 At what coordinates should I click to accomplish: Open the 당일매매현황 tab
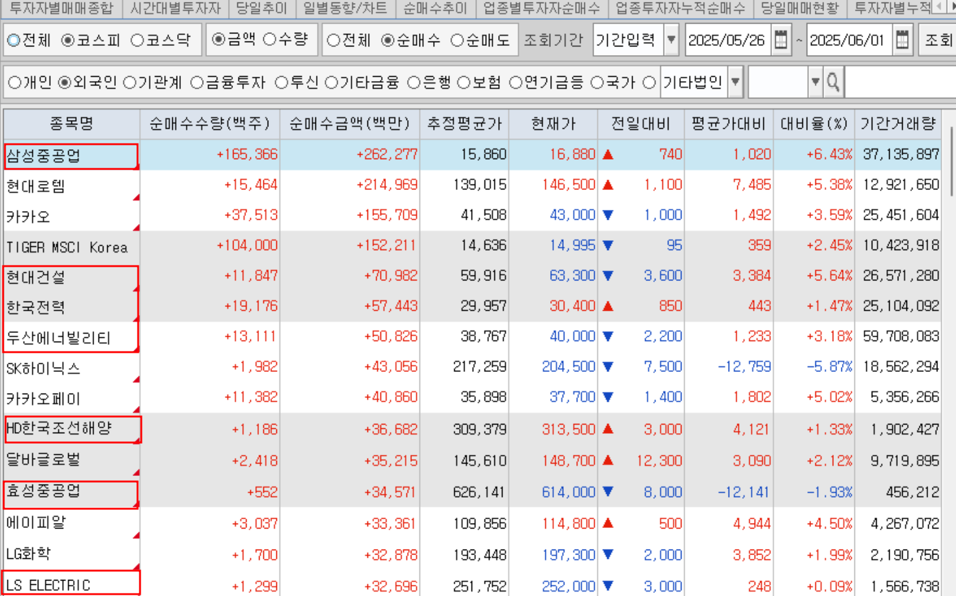click(x=799, y=8)
